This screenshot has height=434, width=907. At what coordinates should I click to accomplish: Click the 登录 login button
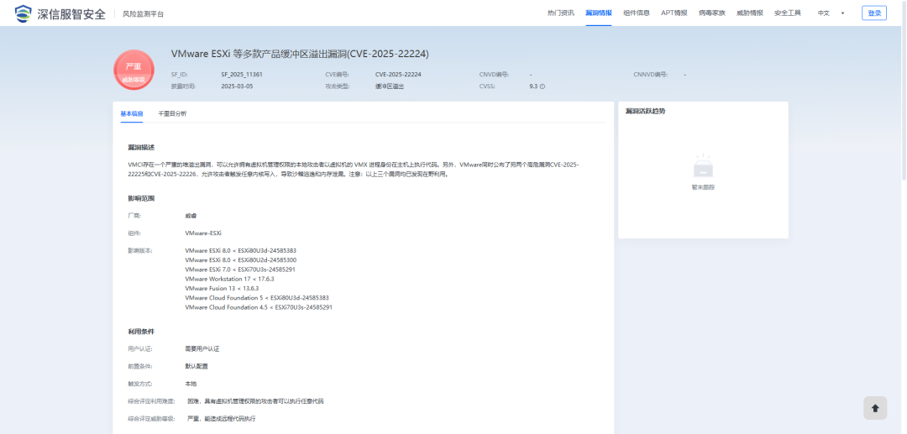(x=874, y=13)
